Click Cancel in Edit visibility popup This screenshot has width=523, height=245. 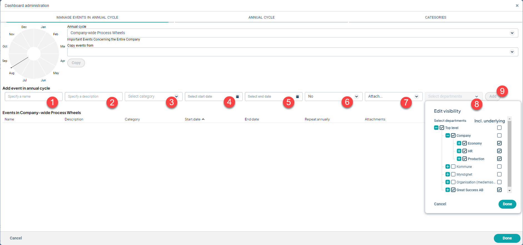point(440,204)
